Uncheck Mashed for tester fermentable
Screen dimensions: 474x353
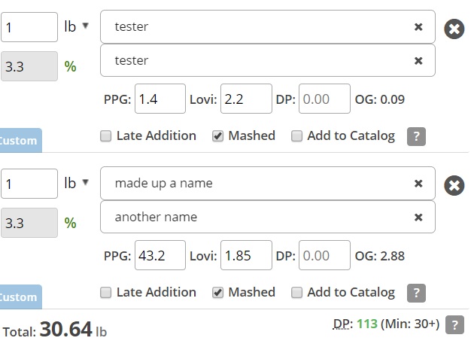coord(217,135)
